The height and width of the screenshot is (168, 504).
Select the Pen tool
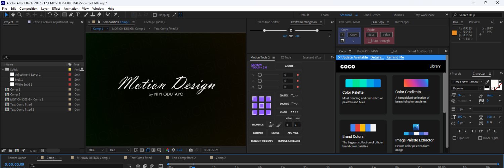71,15
